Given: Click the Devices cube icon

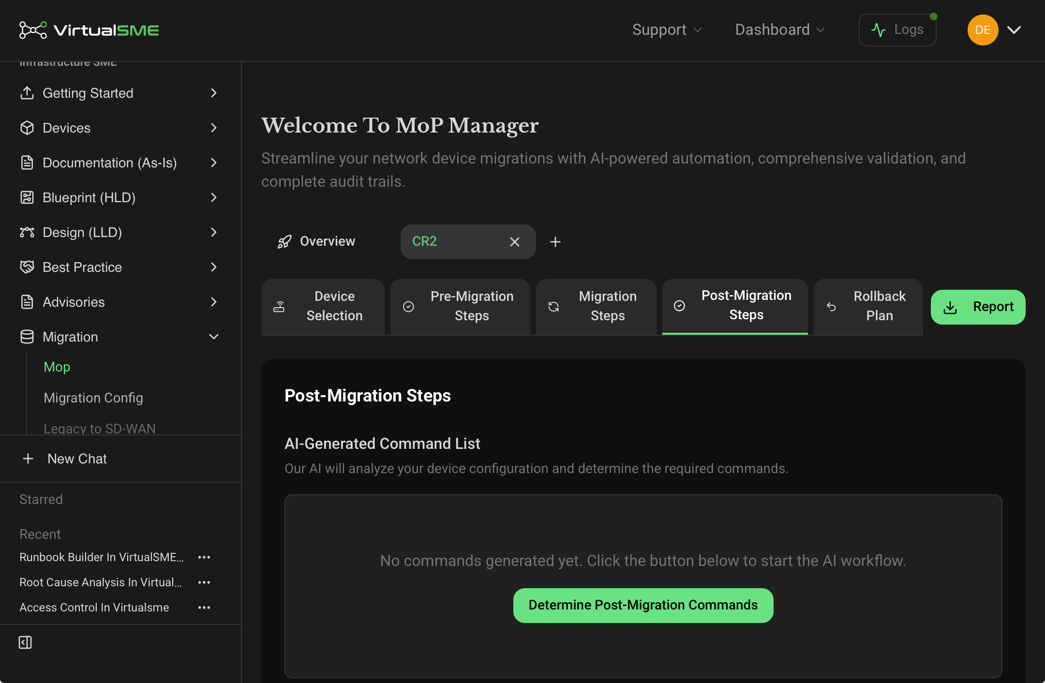Looking at the screenshot, I should pos(27,128).
